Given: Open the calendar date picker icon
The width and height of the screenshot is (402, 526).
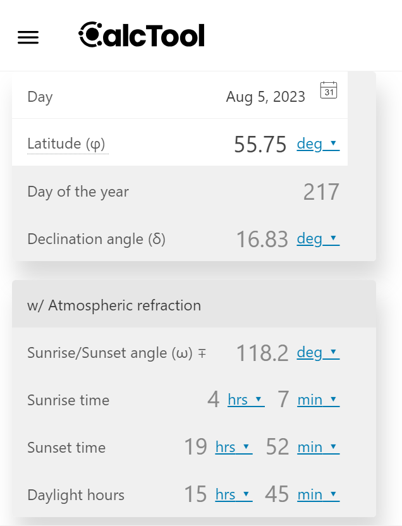Looking at the screenshot, I should point(329,90).
